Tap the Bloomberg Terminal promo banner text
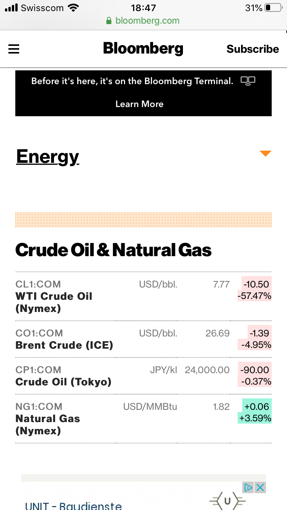Image resolution: width=287 pixels, height=510 pixels. coord(132,81)
